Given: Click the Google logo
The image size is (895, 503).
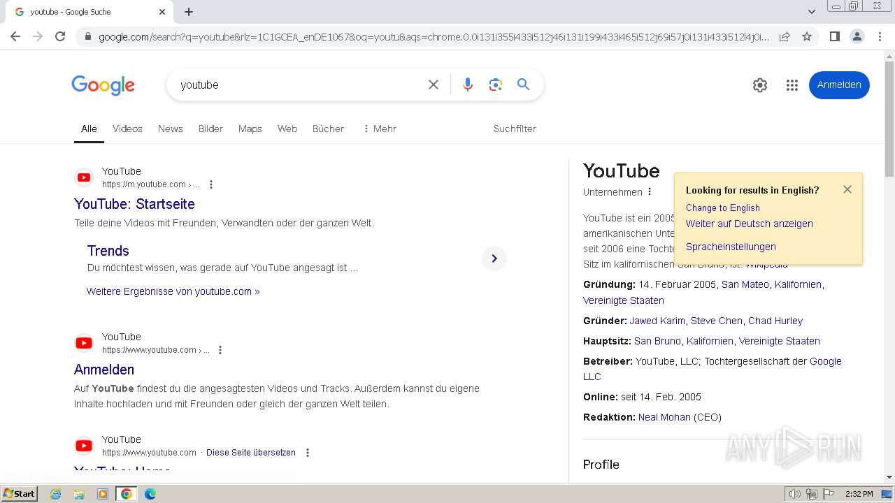Looking at the screenshot, I should (103, 85).
